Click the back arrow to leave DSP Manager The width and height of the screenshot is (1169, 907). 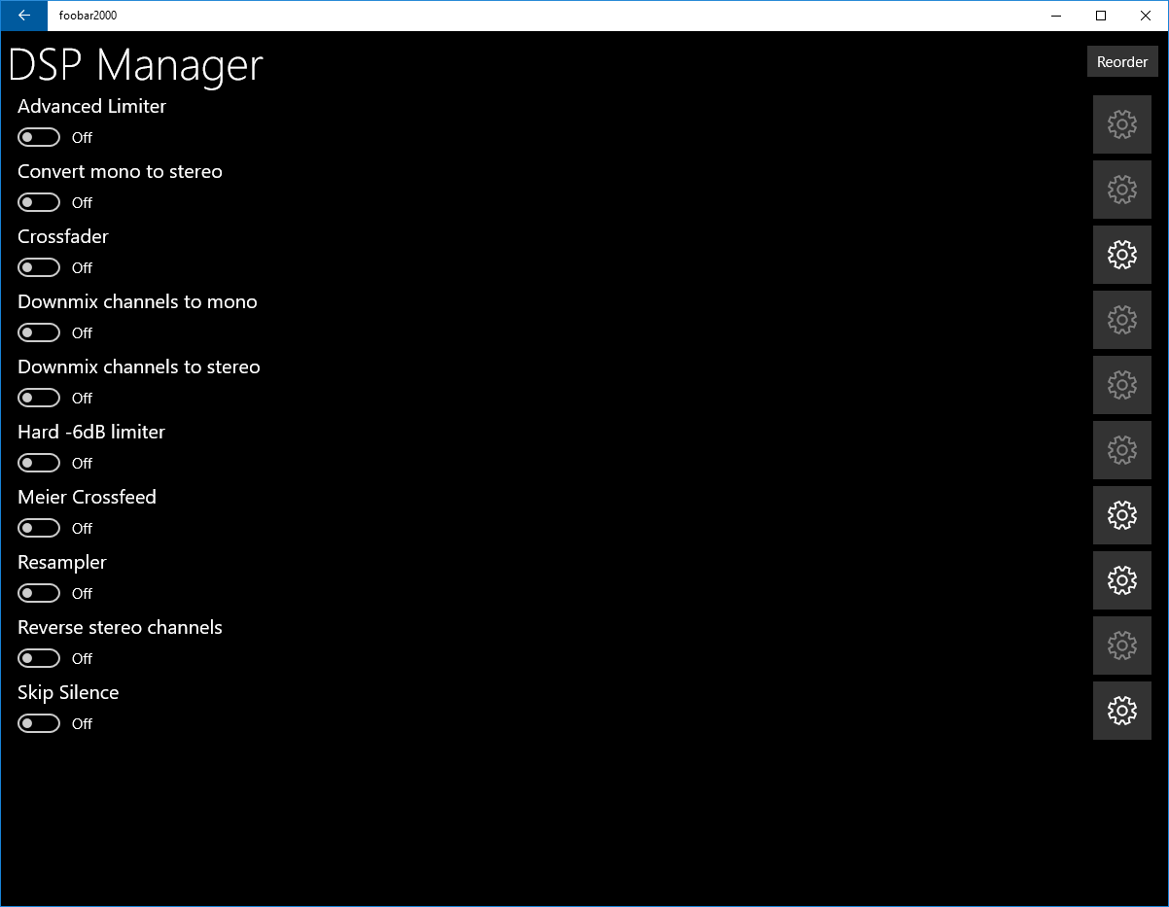pos(23,16)
